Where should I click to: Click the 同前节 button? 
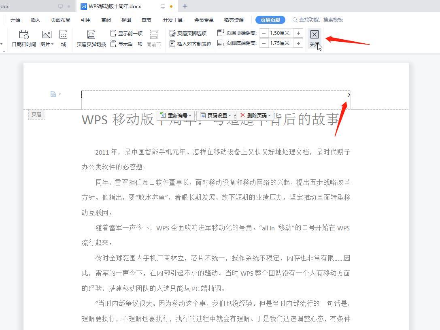click(154, 38)
